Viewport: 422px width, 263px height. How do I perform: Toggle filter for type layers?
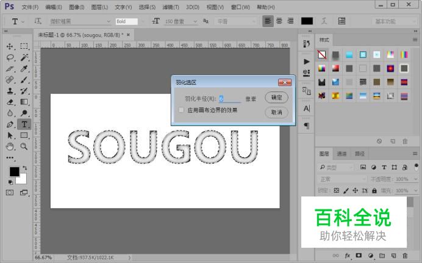pos(384,167)
